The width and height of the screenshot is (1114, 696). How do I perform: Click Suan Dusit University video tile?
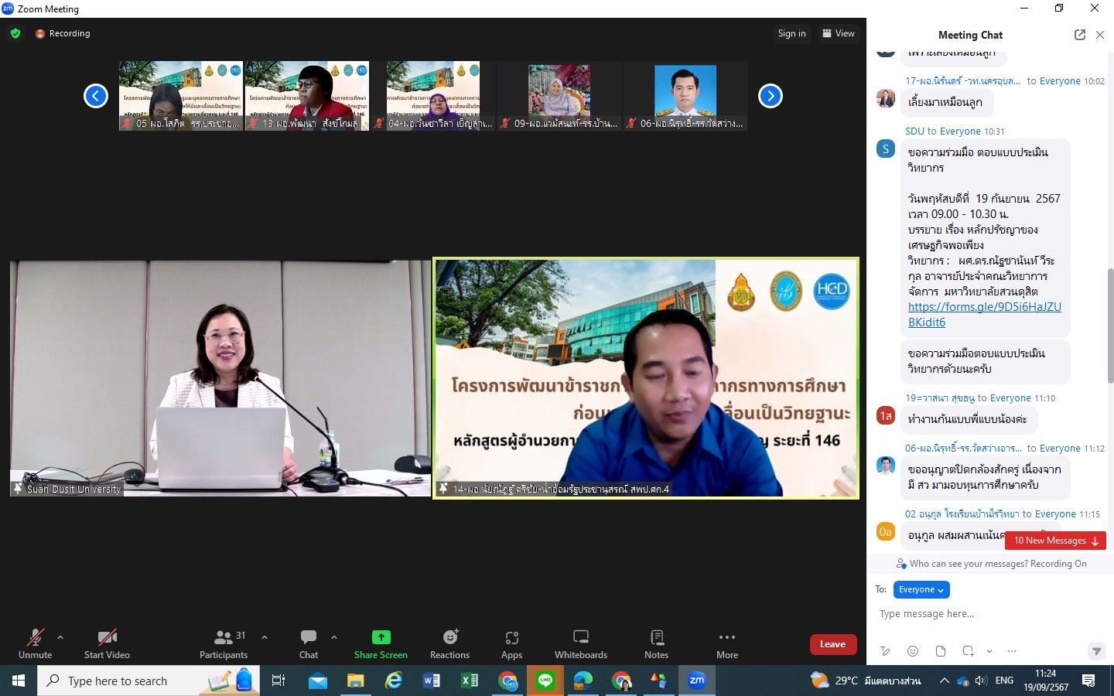[x=220, y=378]
